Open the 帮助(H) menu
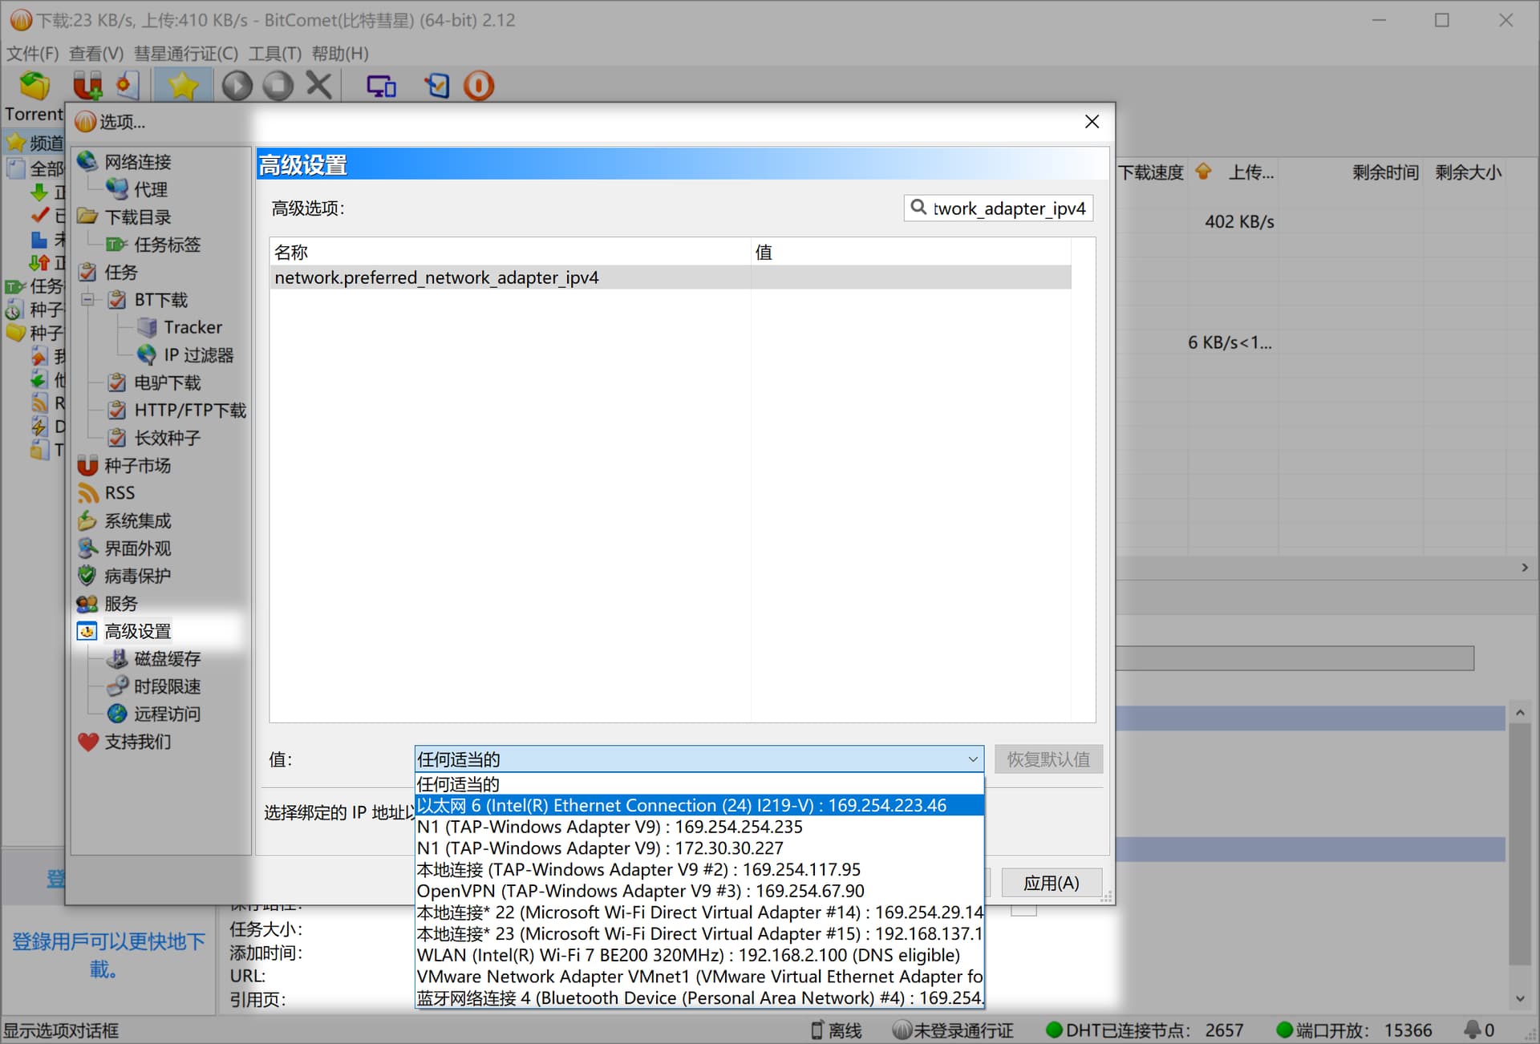 [x=339, y=54]
